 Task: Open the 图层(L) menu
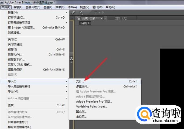pos(48,7)
